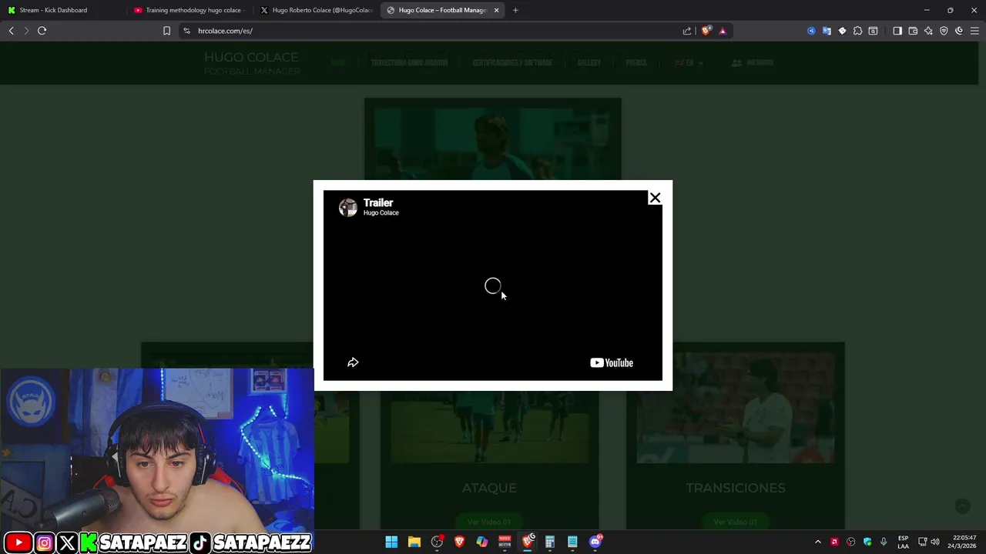Open the Windows Start menu
The image size is (986, 554).
[x=391, y=542]
